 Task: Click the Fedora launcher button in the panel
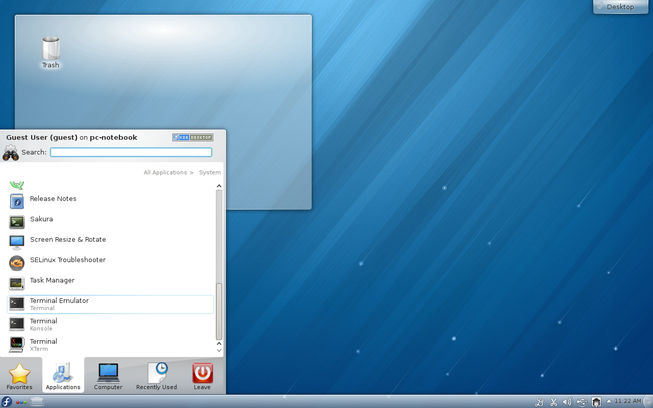coord(7,401)
